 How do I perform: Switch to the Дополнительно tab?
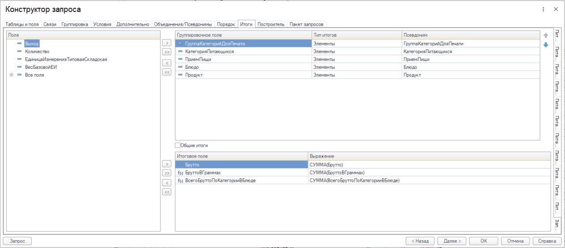click(x=133, y=24)
